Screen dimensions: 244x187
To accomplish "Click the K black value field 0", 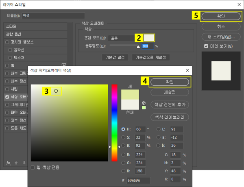I will point(175,179).
